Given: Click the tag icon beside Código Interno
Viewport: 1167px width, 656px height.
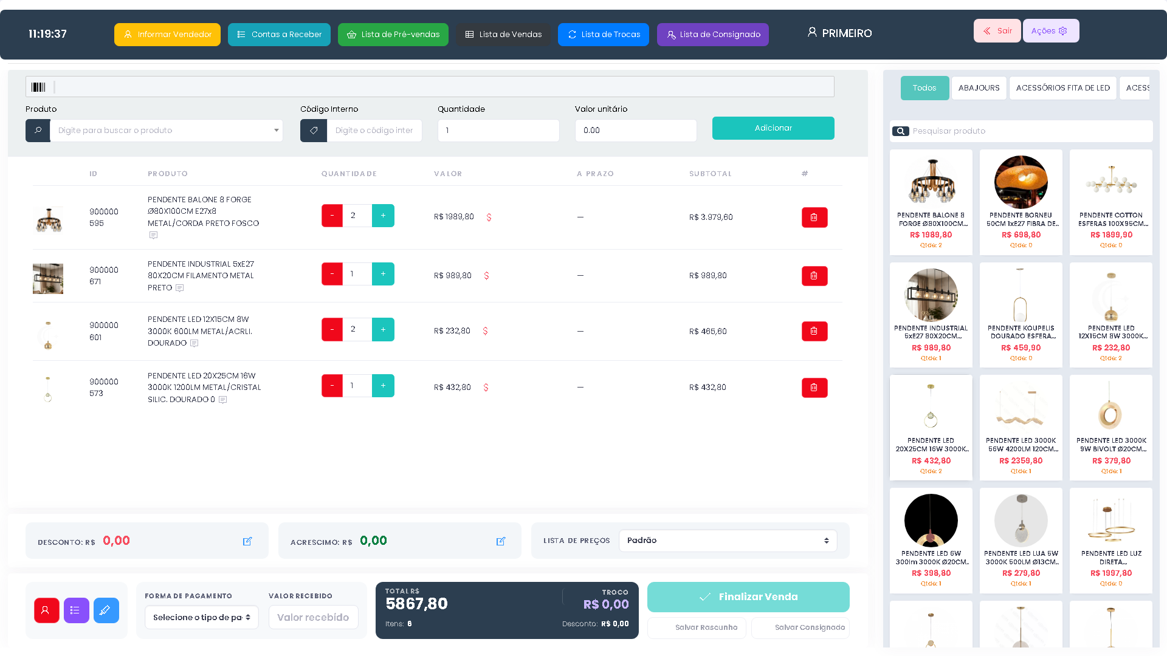Looking at the screenshot, I should tap(314, 131).
